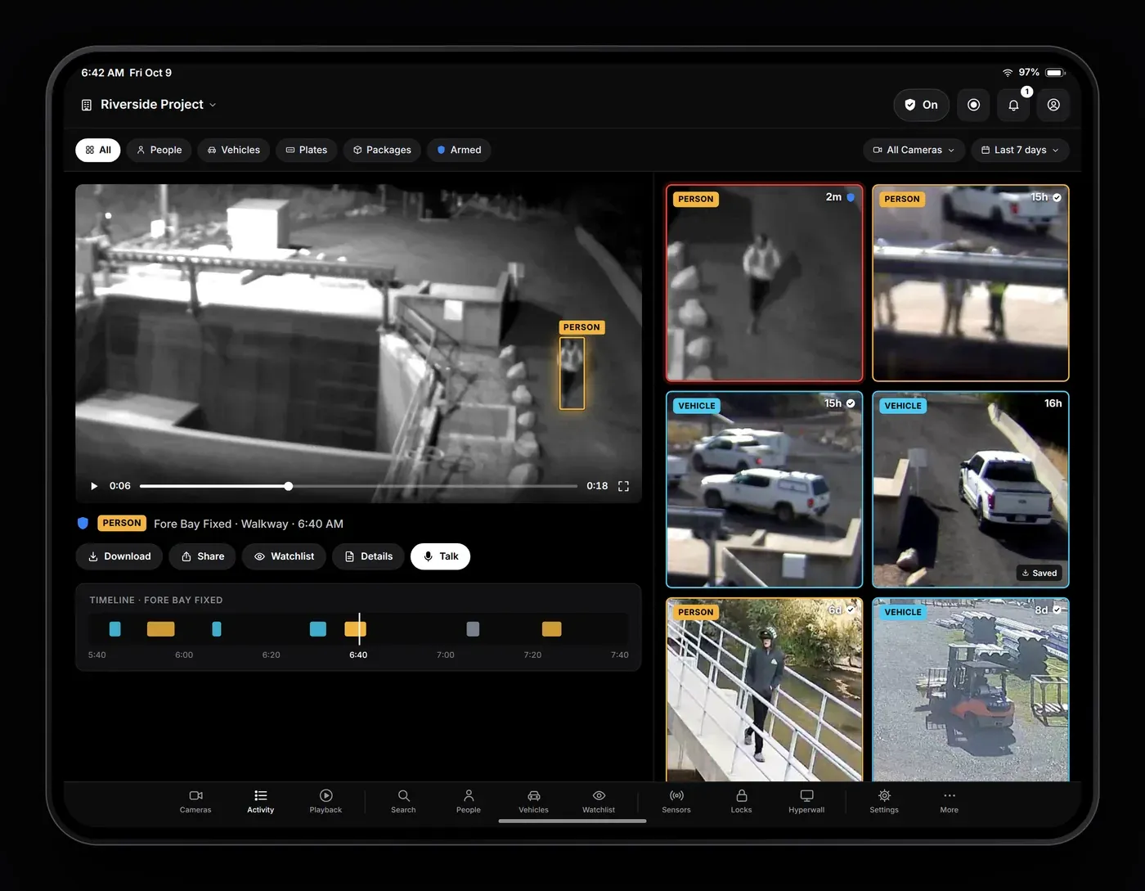Open the 16h VEHICLE saved thumbnail
The height and width of the screenshot is (891, 1145).
[x=971, y=489]
